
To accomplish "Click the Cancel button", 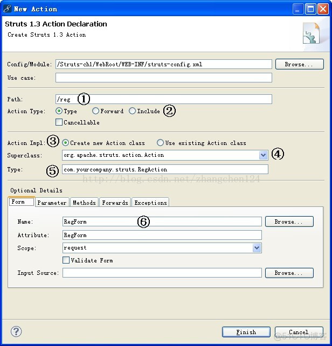I will pos(299,332).
